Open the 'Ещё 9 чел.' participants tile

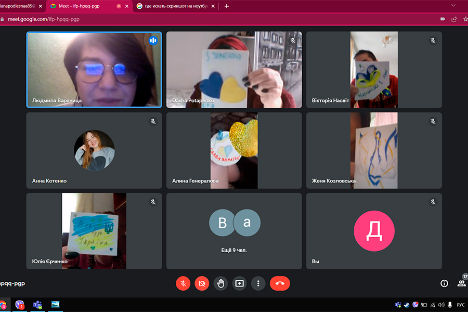(x=234, y=231)
